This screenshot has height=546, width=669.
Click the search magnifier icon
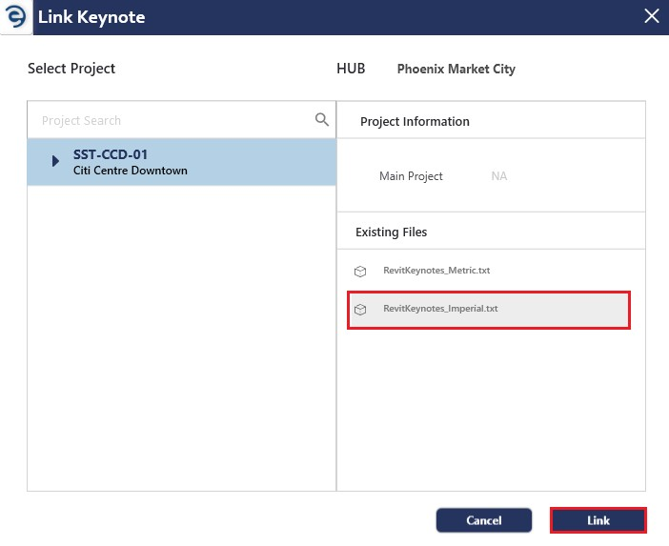point(322,119)
